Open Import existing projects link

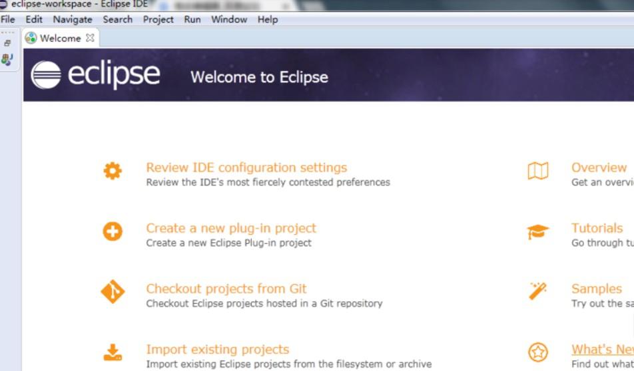[x=218, y=349]
